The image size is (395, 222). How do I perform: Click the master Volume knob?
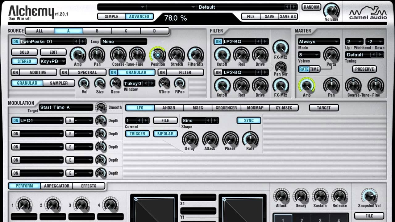[x=331, y=10]
